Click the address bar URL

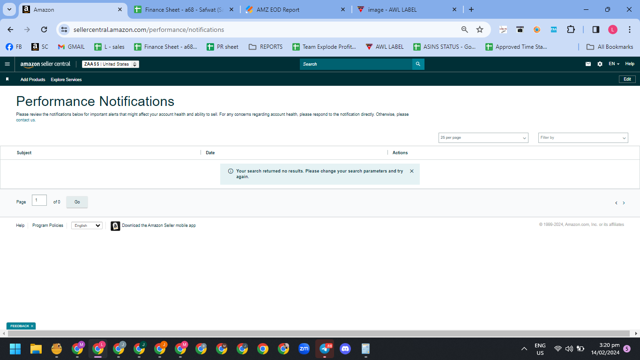coord(149,30)
